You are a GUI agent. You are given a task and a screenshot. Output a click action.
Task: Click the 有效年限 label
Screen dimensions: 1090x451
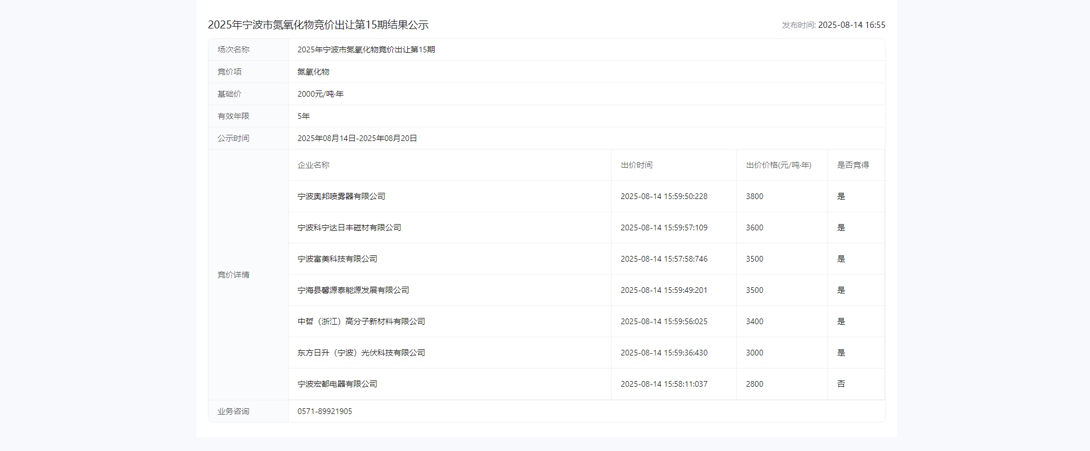click(233, 116)
